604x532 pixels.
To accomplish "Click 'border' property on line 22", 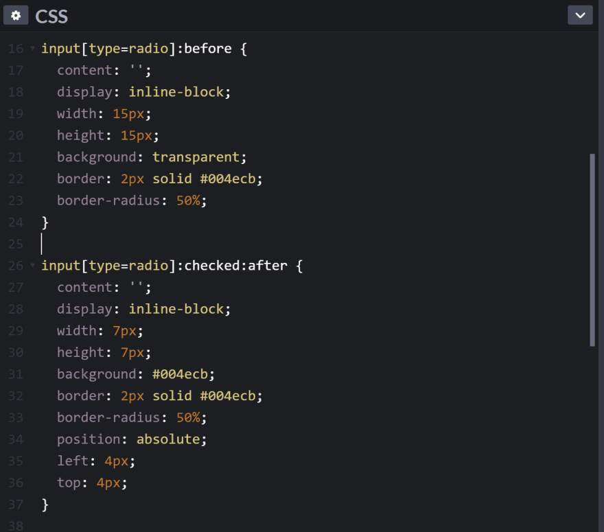I will [80, 179].
